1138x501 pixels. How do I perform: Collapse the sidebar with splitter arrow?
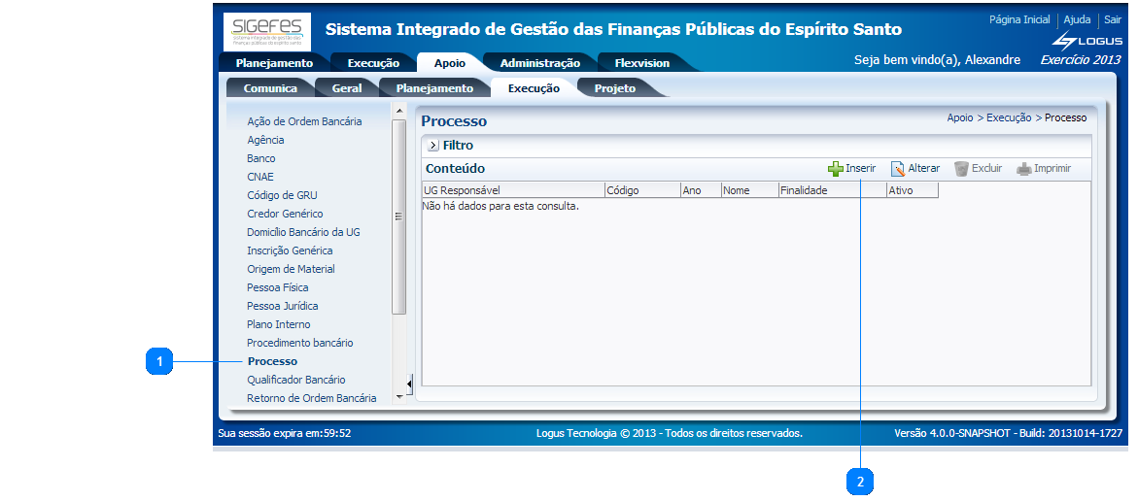point(409,385)
